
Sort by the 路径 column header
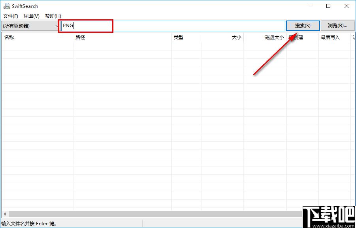pos(122,37)
